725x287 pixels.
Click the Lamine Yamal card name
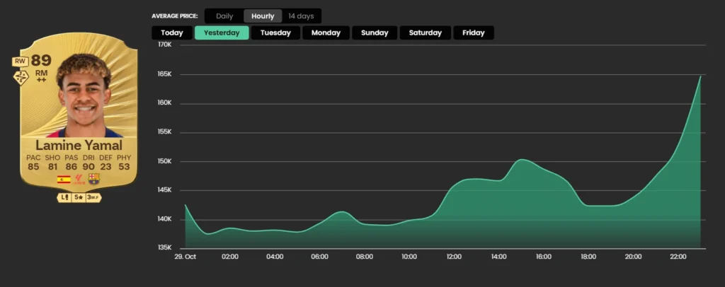coord(79,146)
